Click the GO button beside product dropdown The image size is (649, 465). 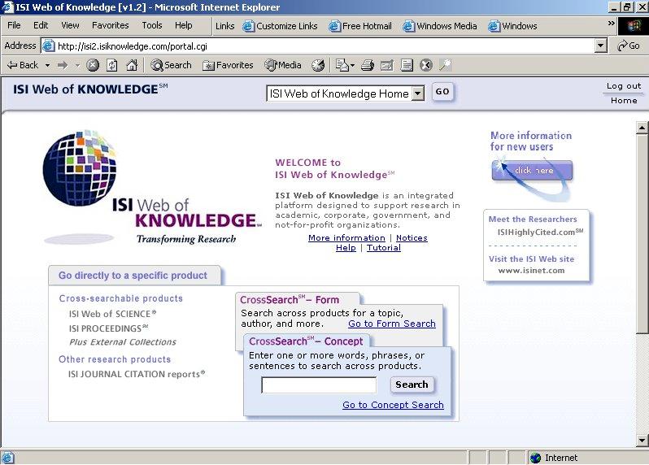coord(442,91)
